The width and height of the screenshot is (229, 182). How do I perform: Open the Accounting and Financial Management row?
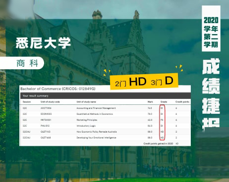(x=105, y=108)
